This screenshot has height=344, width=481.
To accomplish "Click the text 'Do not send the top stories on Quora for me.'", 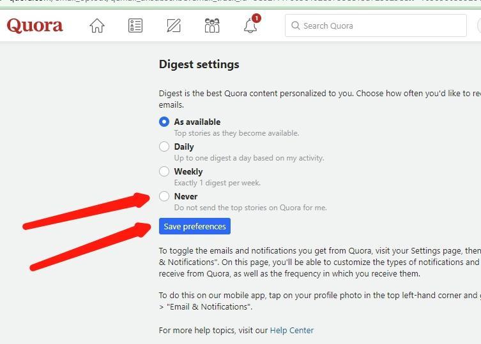I will pyautogui.click(x=250, y=208).
